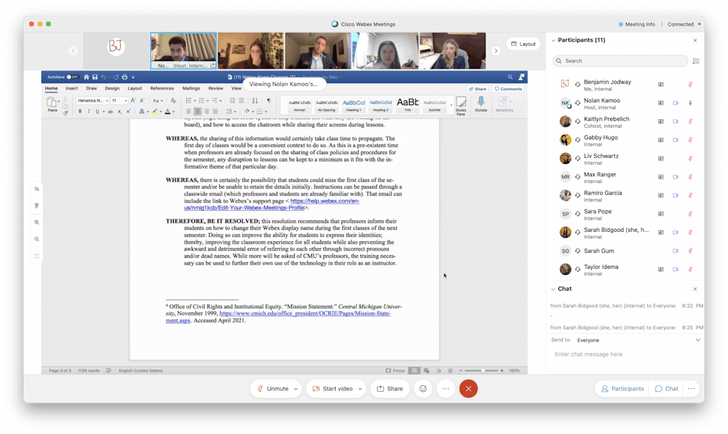This screenshot has height=434, width=728.
Task: Click the red leave meeting button
Action: (468, 389)
